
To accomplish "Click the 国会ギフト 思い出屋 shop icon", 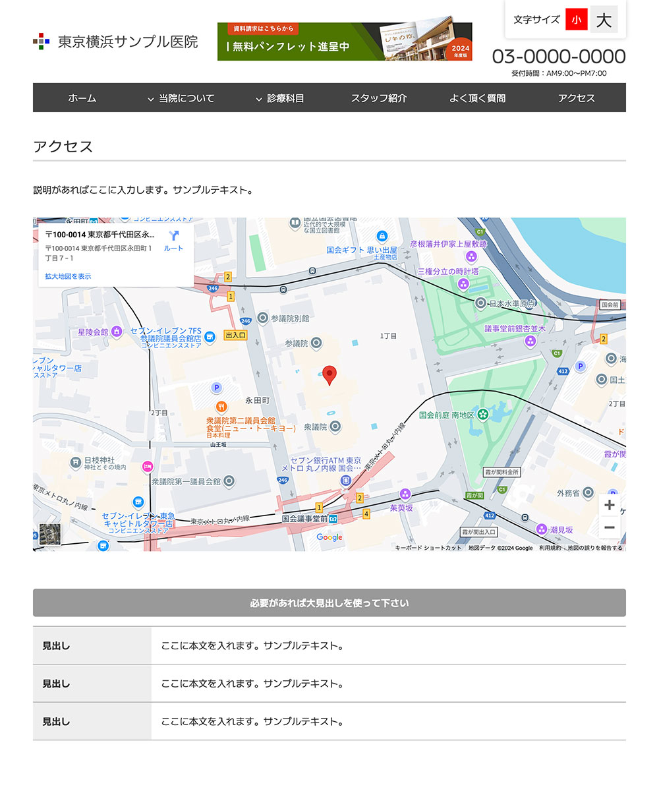I will (x=382, y=236).
